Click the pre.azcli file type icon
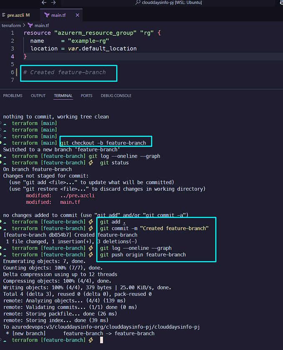This screenshot has height=350, width=283. pyautogui.click(x=4, y=15)
